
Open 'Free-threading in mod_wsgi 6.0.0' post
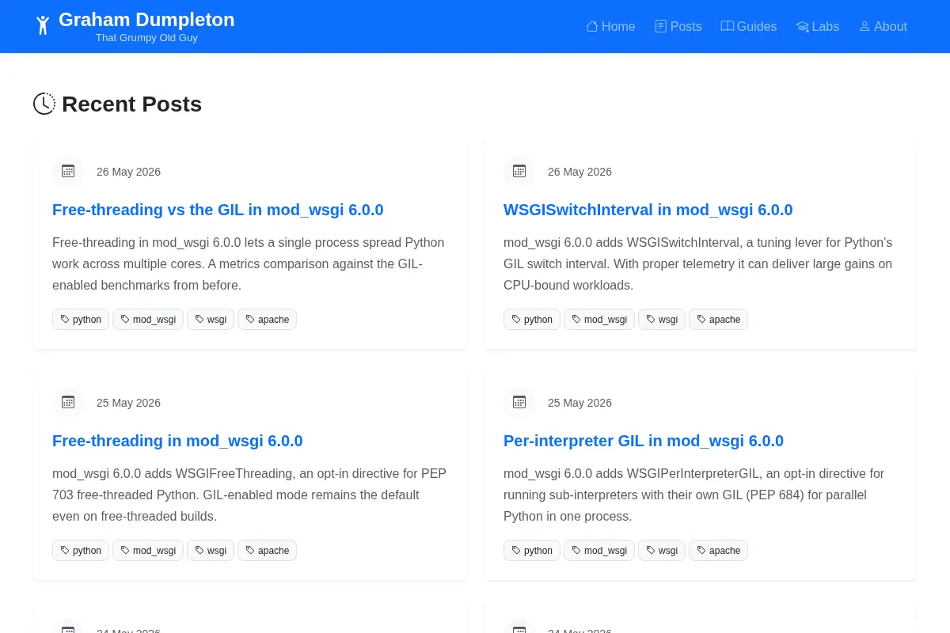click(x=177, y=441)
